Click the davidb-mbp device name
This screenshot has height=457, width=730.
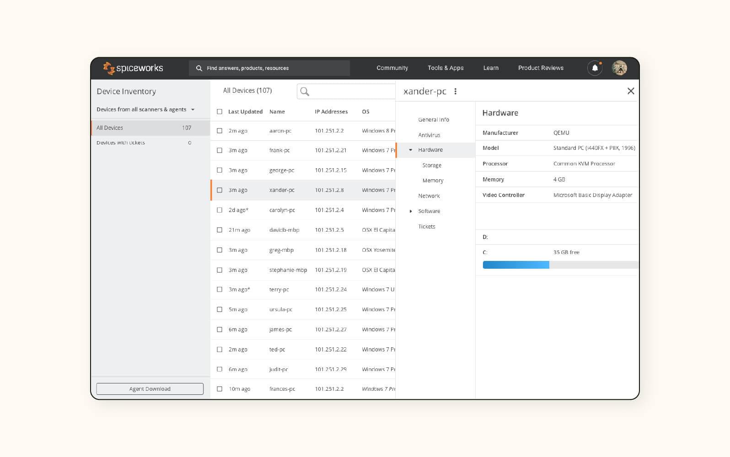[284, 230]
